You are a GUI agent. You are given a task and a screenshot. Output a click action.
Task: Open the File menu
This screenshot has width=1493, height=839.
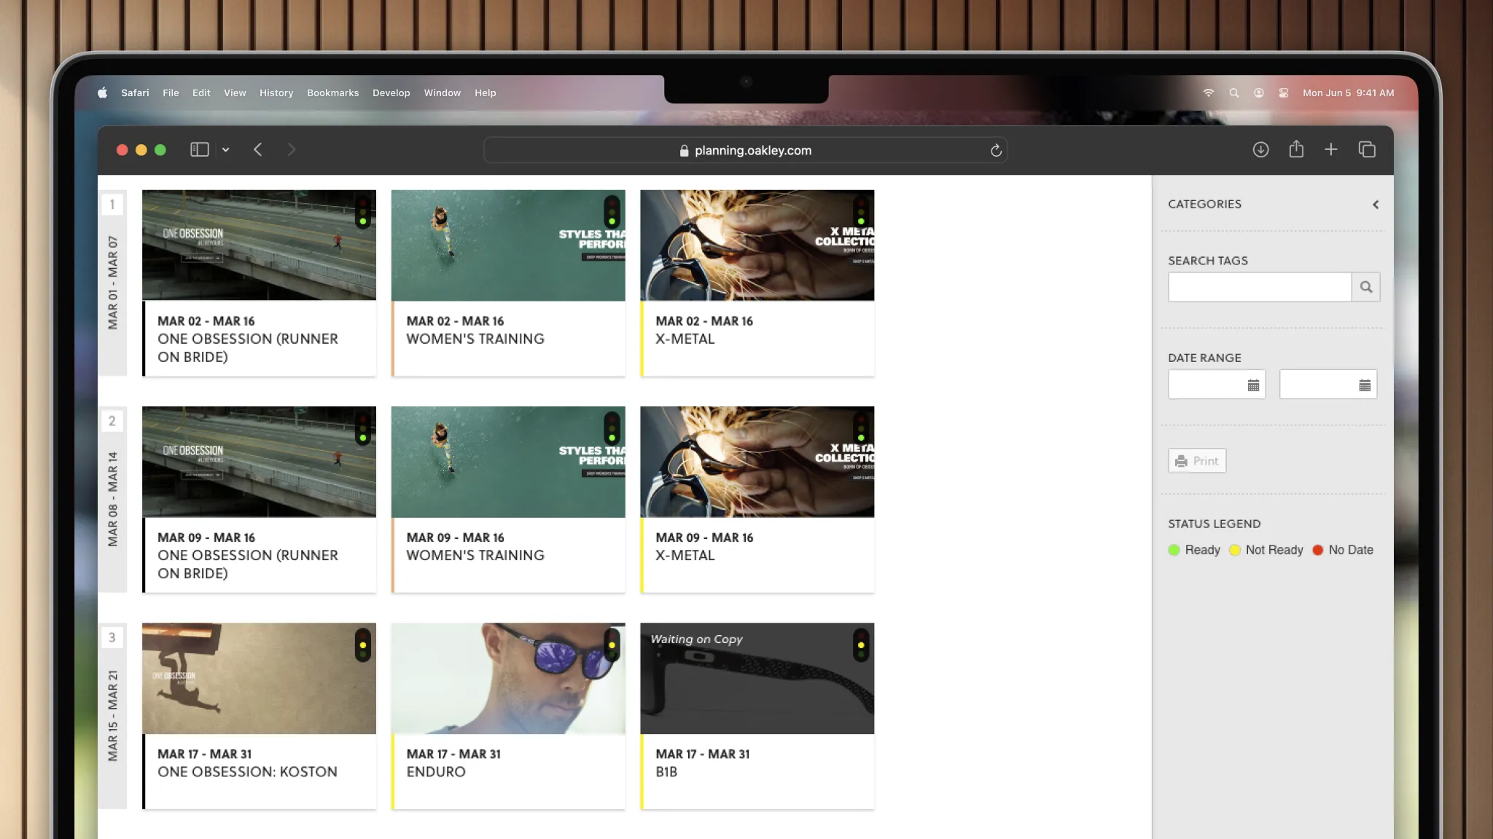coord(171,92)
